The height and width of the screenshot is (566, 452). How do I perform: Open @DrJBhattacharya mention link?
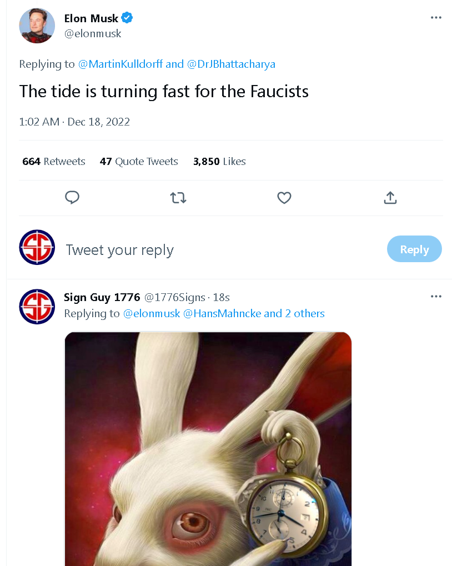coord(231,64)
